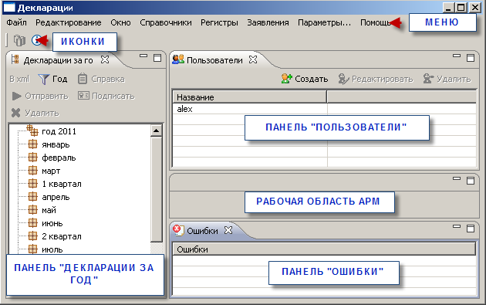Maximize the Ошибки panel view

(471, 229)
